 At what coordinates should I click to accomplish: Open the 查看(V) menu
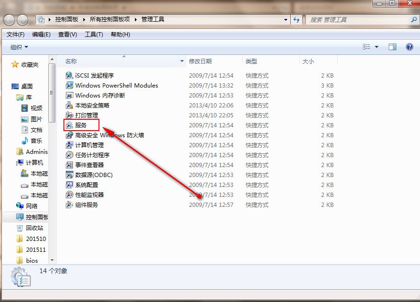click(x=68, y=34)
